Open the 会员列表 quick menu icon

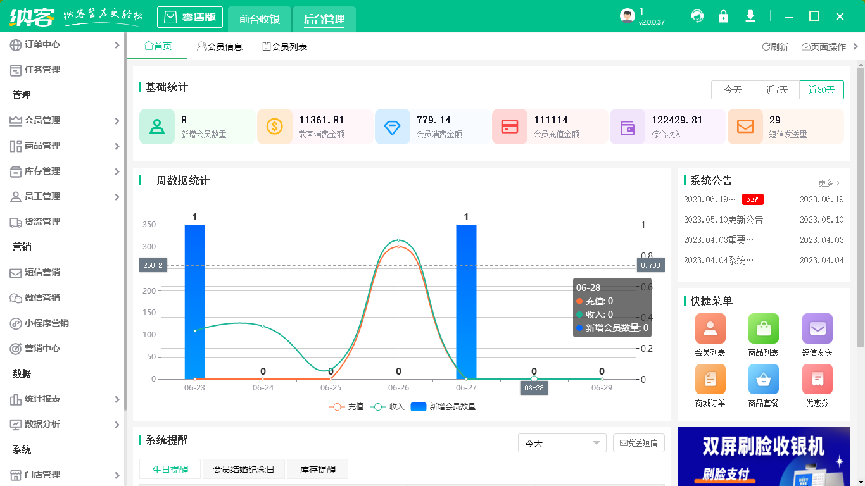click(x=710, y=328)
